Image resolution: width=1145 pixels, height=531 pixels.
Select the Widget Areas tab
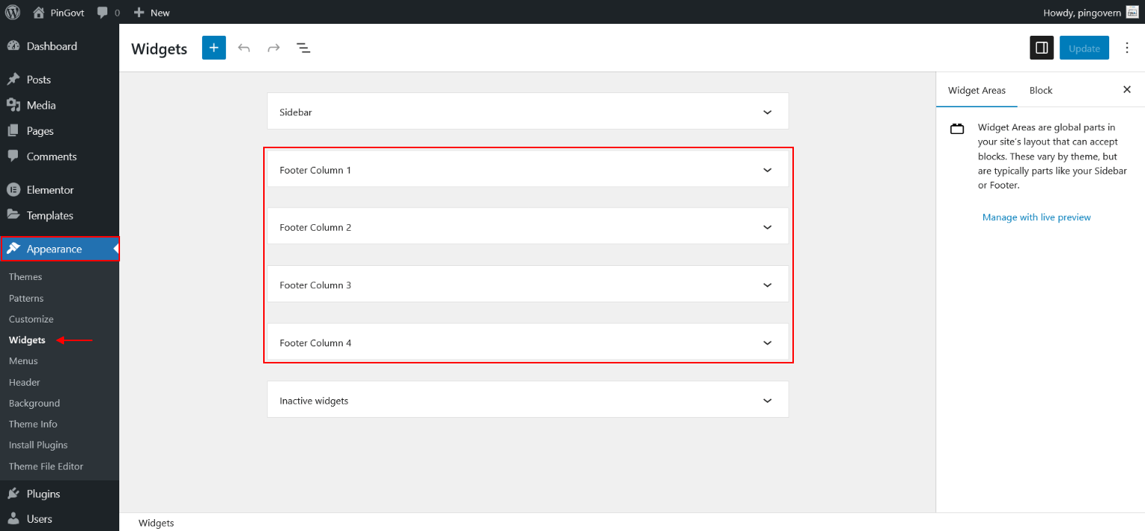(x=977, y=90)
